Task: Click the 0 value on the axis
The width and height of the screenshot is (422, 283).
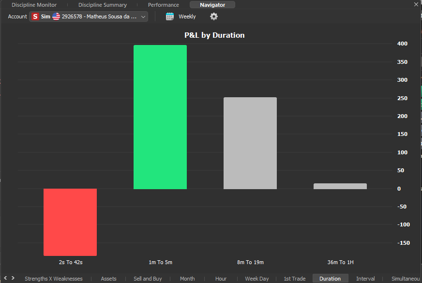Action: [399, 189]
